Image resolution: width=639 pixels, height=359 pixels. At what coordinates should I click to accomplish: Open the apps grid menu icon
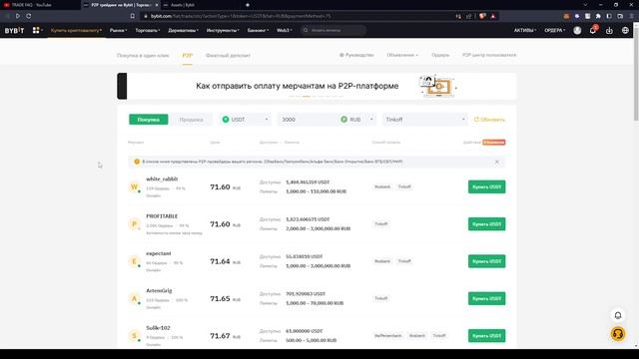pyautogui.click(x=36, y=30)
